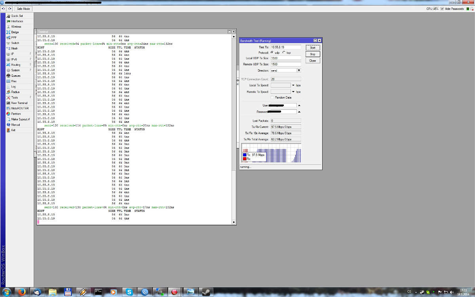Click the Stop button in Bandwidth Test
Viewport: 475px width, 297px height.
tap(313, 54)
